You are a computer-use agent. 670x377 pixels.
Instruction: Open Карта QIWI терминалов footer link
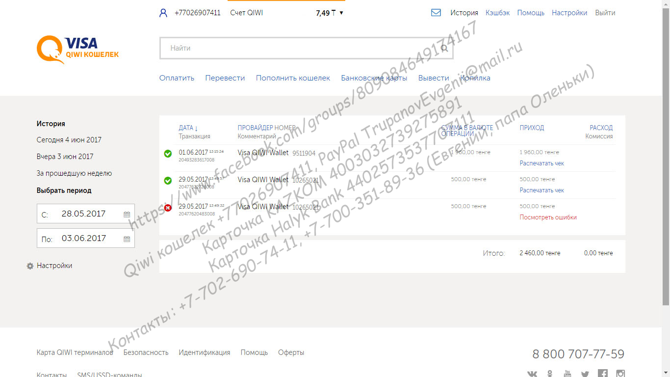75,352
